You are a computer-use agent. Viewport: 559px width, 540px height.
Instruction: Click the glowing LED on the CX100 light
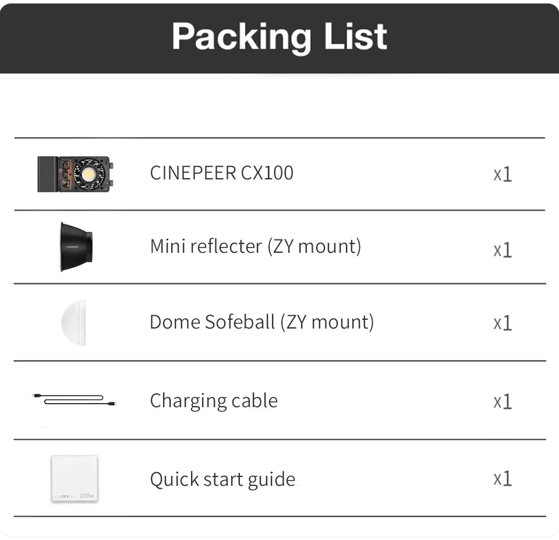[89, 174]
